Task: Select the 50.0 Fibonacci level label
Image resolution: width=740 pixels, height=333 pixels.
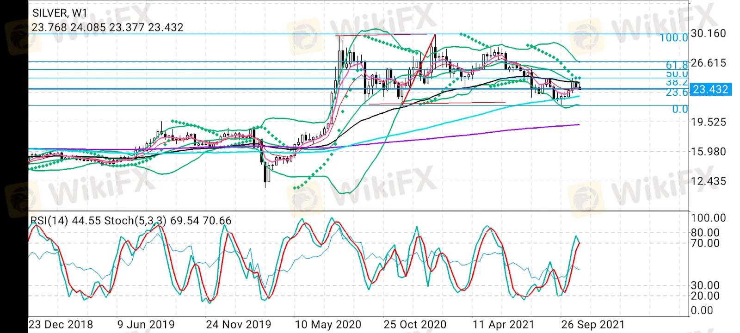Action: (x=677, y=74)
